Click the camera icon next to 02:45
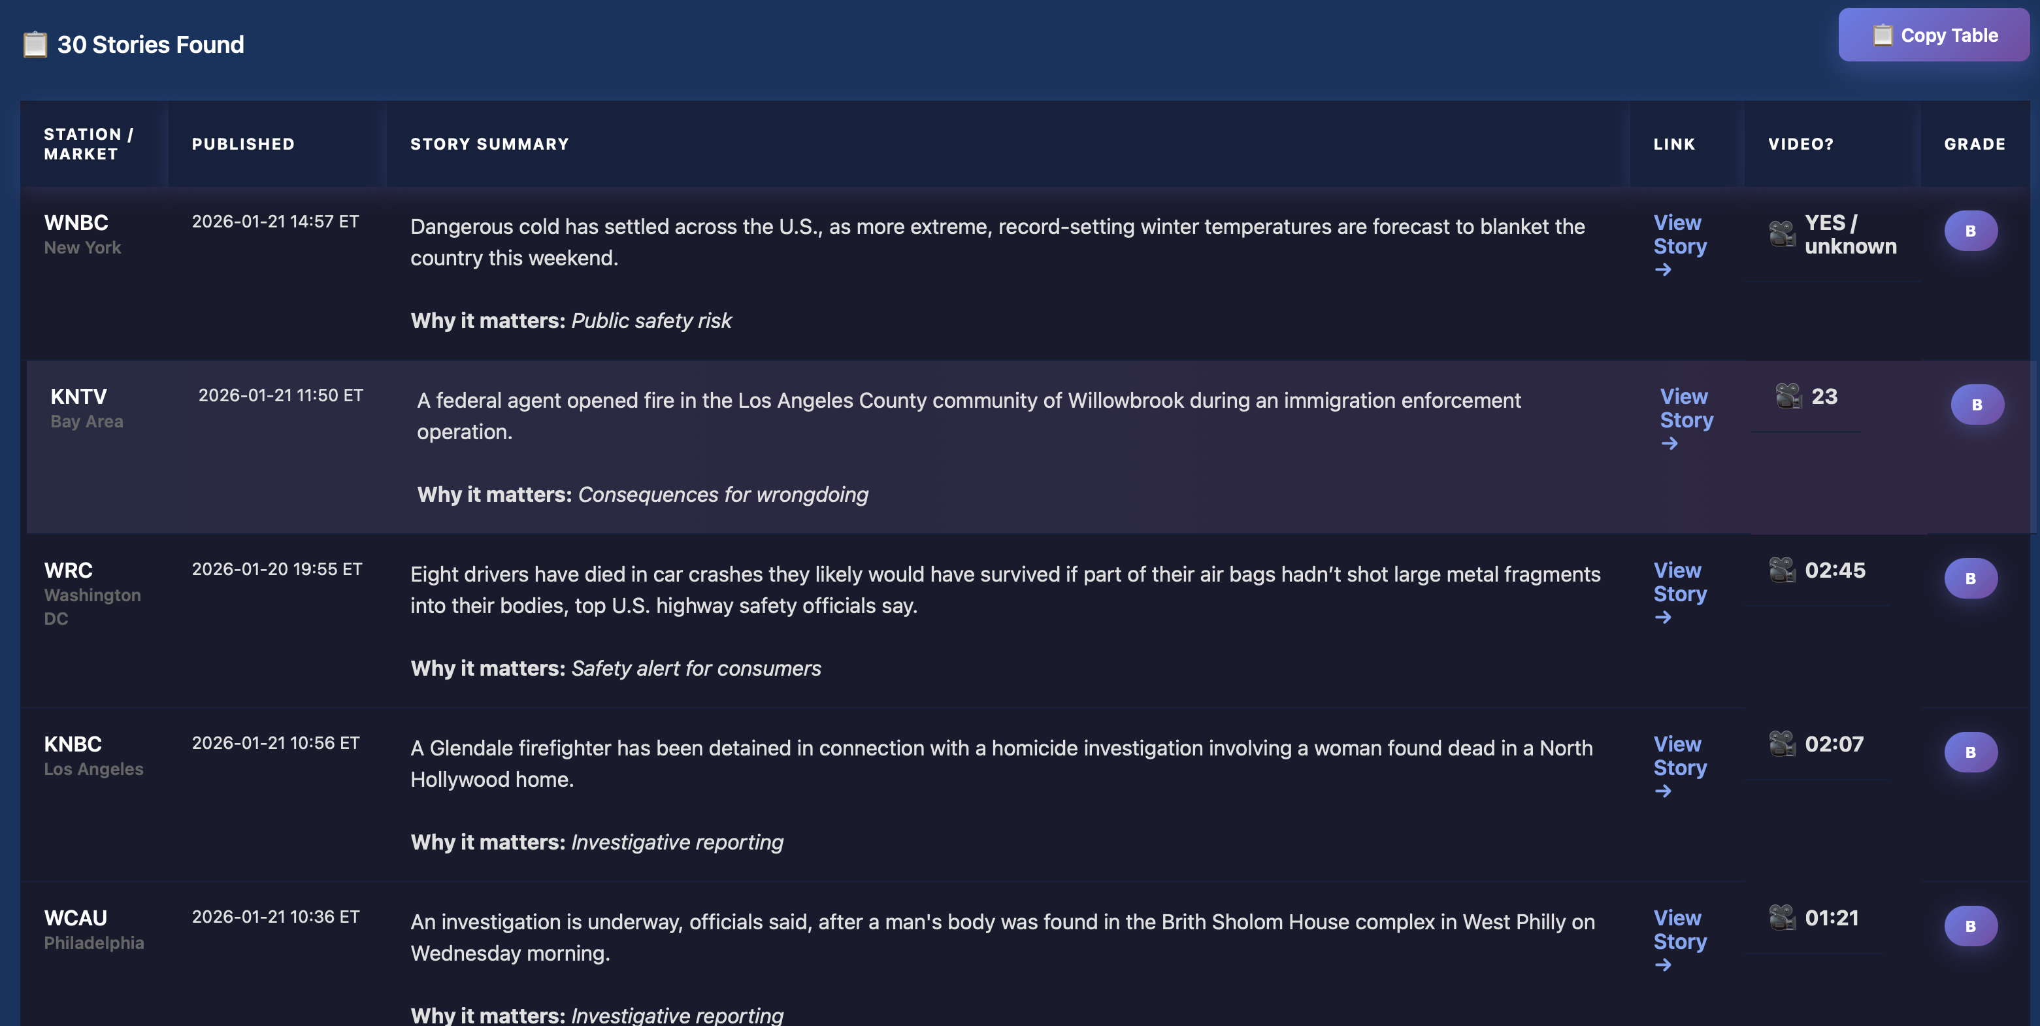This screenshot has height=1026, width=2040. (1782, 570)
